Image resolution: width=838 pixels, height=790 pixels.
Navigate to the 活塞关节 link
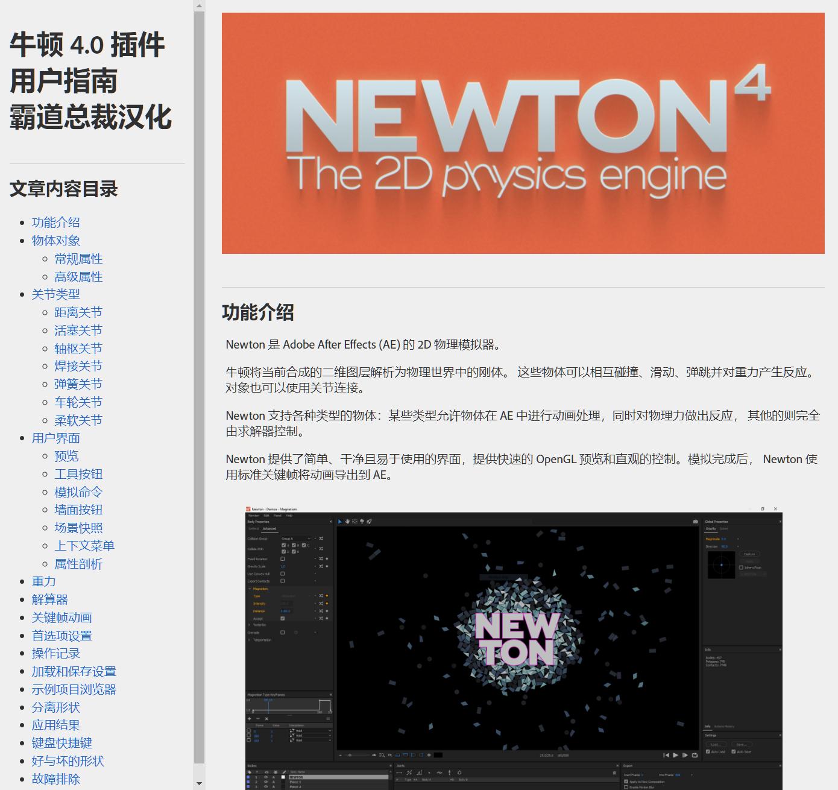pyautogui.click(x=78, y=330)
